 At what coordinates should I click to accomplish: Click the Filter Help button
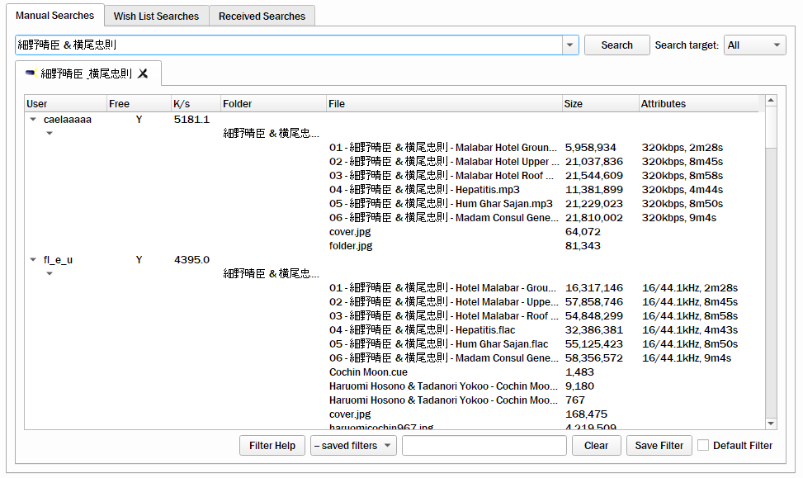point(272,446)
